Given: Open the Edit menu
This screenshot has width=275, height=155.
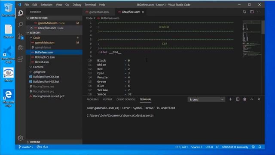Looking at the screenshot, I should pyautogui.click(x=35, y=5).
